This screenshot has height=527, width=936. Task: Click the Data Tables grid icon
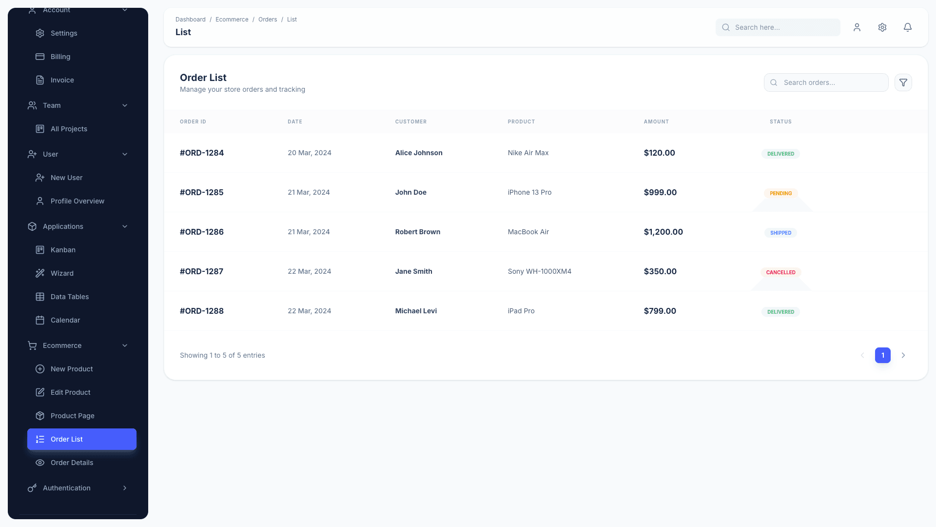coord(40,297)
